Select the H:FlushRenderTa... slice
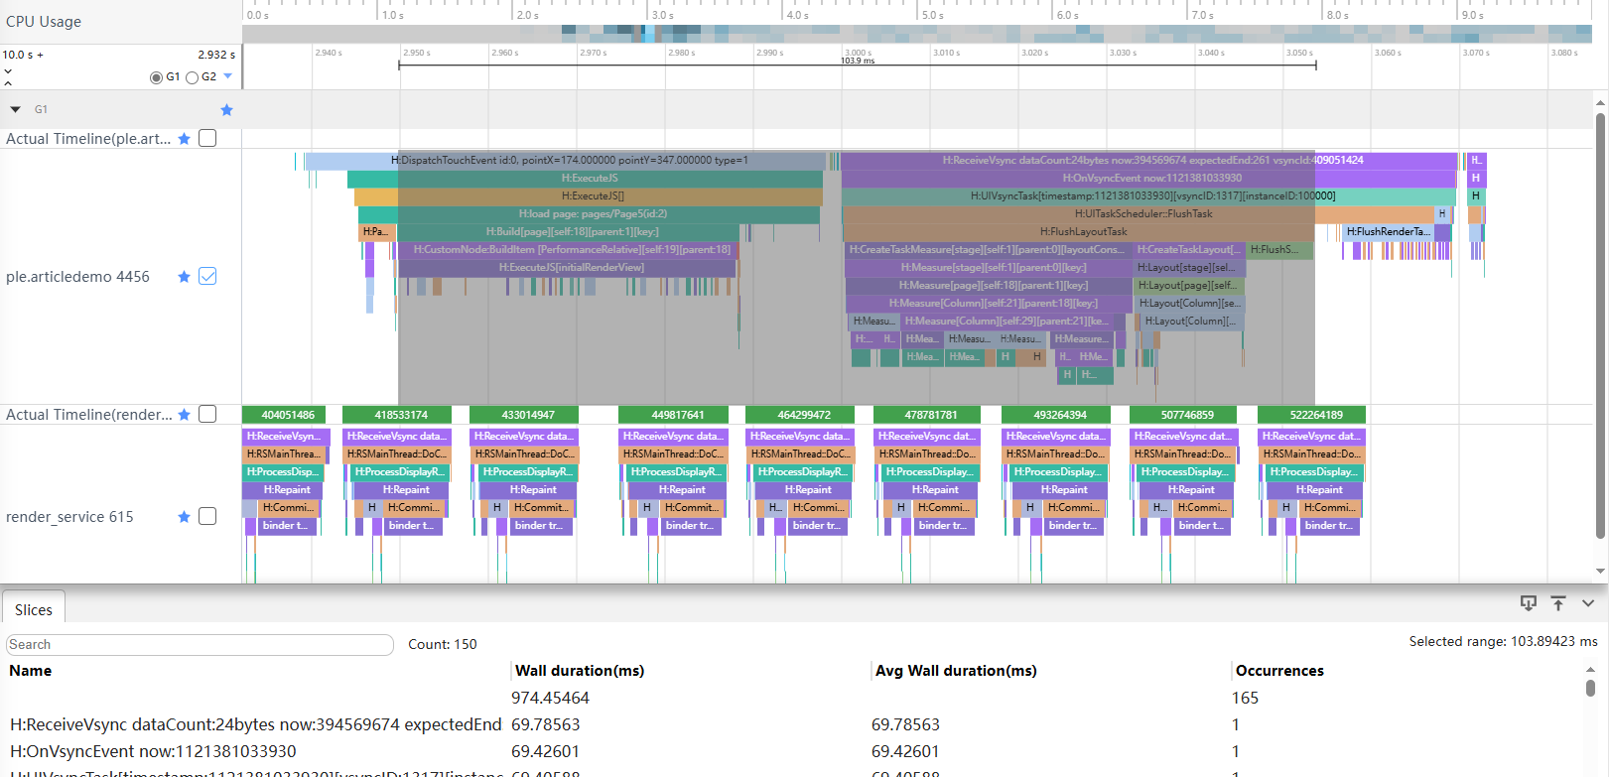 [x=1388, y=231]
